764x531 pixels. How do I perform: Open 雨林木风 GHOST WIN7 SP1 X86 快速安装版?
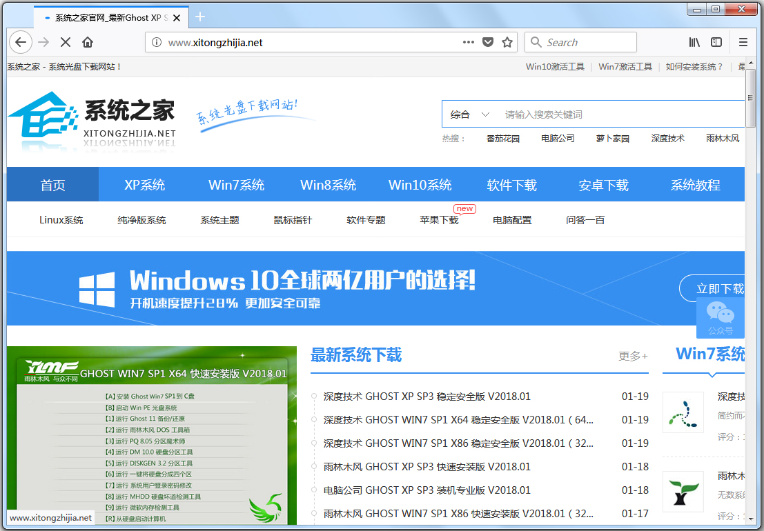click(x=458, y=513)
